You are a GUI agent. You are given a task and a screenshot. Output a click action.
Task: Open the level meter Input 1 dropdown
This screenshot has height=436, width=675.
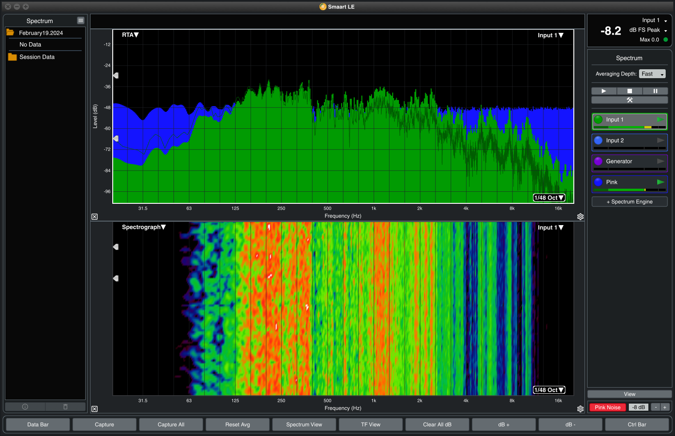655,20
